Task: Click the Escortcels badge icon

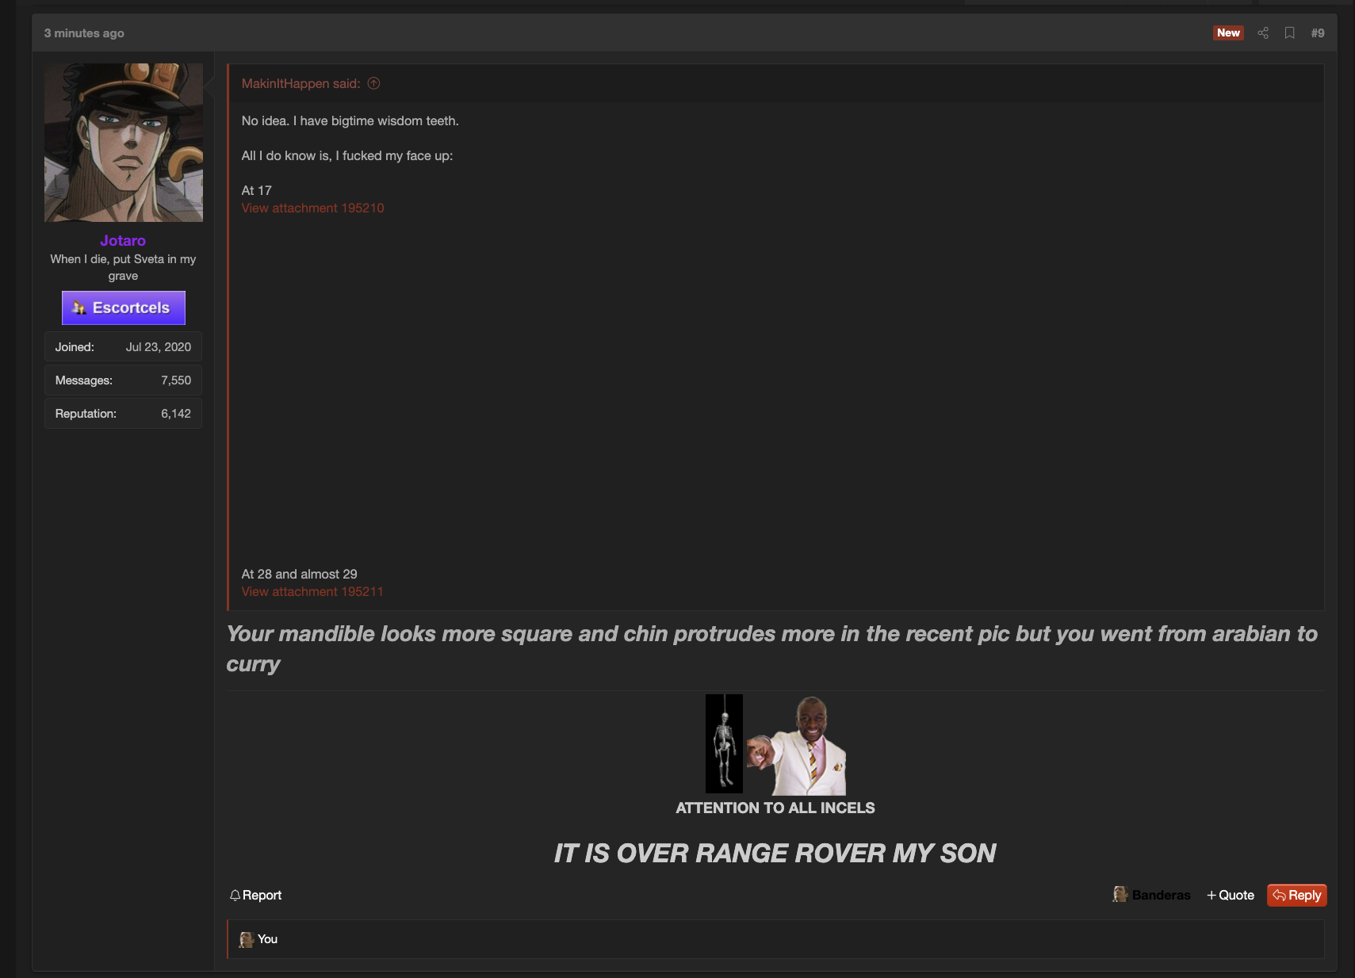Action: 79,308
